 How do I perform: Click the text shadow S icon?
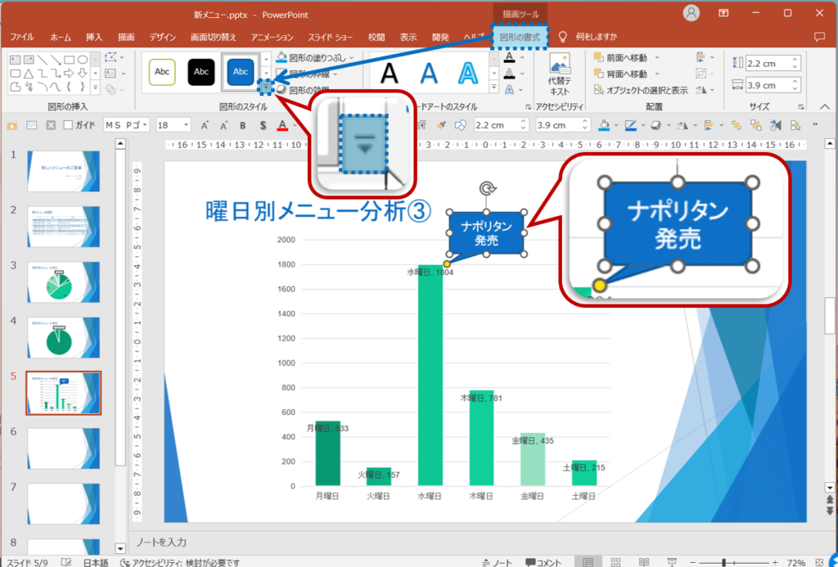tap(263, 125)
